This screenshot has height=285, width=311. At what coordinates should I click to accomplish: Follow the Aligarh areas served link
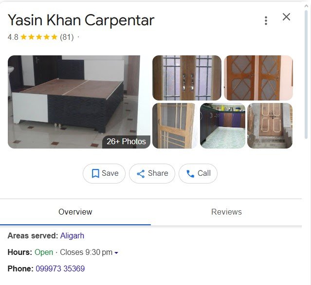point(72,235)
